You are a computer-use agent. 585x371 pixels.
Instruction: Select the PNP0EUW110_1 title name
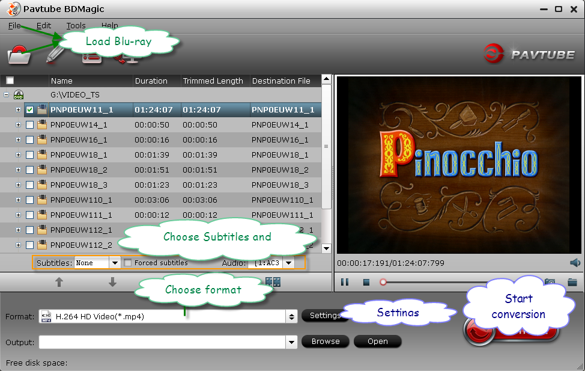[x=81, y=200]
